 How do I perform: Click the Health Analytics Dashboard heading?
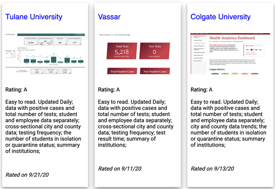point(232,38)
